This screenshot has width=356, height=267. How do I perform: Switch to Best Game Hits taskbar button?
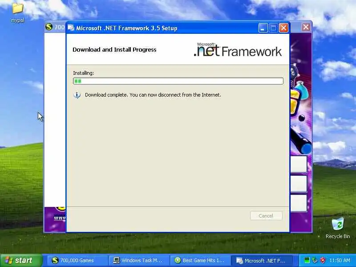tap(200, 260)
